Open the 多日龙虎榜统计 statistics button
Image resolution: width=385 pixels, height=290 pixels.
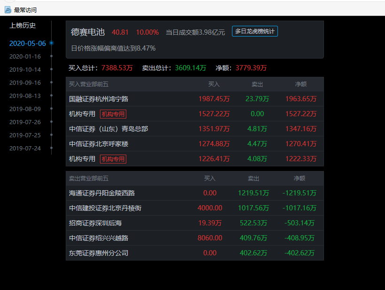[x=254, y=31]
